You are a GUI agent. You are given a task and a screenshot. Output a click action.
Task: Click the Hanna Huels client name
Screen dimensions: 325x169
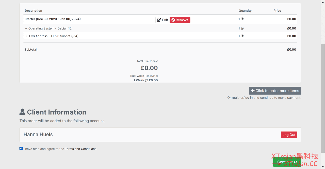[38, 134]
